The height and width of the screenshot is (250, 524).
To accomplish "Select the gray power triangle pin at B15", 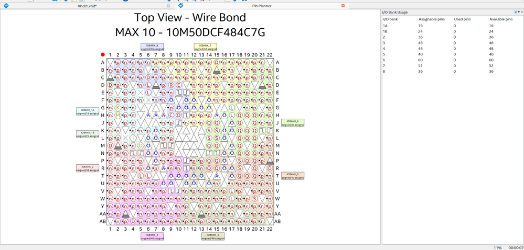I will click(217, 70).
